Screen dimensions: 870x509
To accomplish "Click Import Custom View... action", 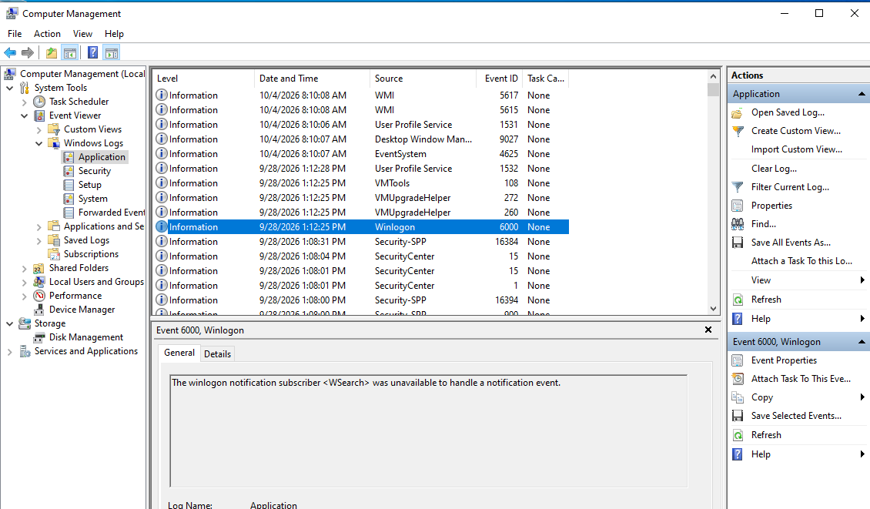I will click(797, 149).
